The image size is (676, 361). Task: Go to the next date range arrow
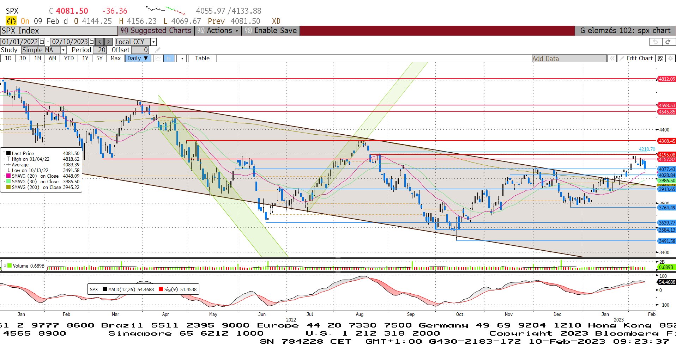coord(108,42)
